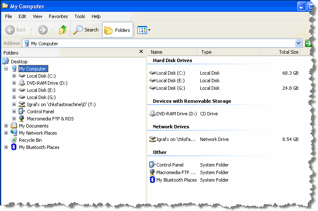The height and width of the screenshot is (211, 318).
Task: Open the Favorites menu
Action: (58, 16)
